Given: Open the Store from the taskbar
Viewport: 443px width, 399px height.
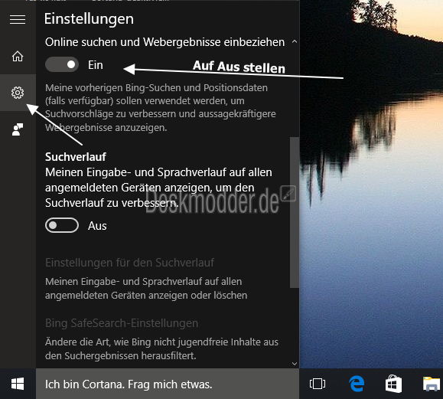Looking at the screenshot, I should pos(393,384).
